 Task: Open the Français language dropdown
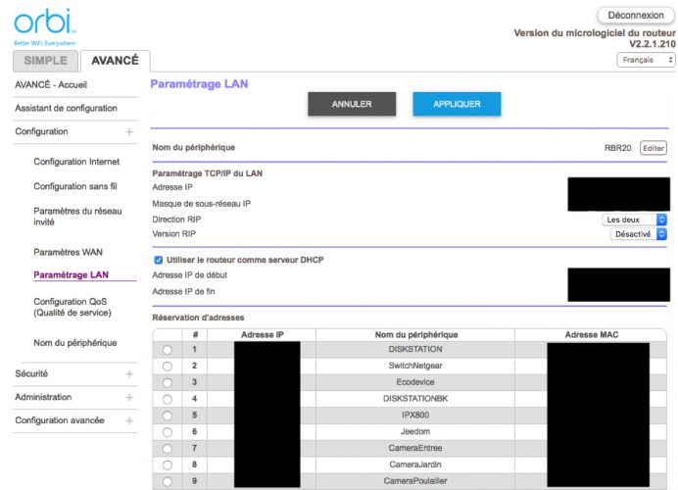[646, 60]
